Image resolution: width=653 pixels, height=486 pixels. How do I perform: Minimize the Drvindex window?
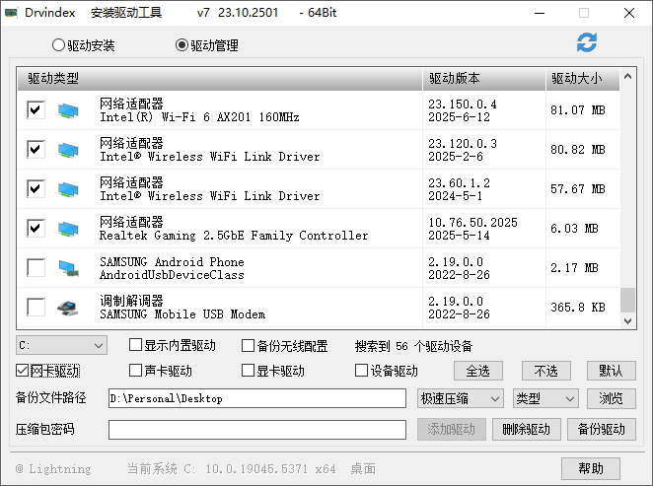[540, 13]
